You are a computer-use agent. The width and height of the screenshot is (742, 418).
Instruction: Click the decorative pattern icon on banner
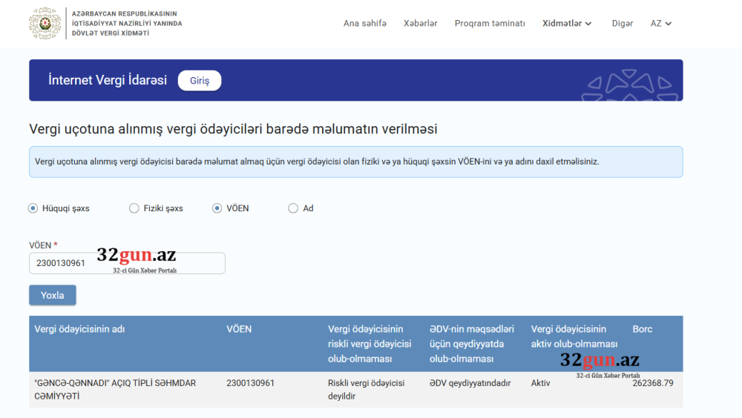(x=631, y=85)
